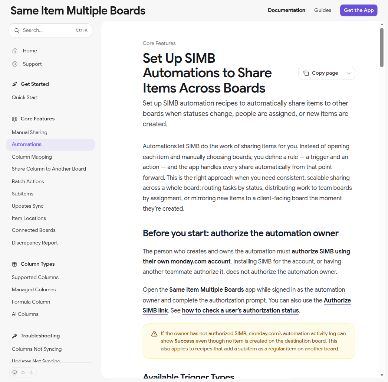Open AI Columns page

[25, 314]
